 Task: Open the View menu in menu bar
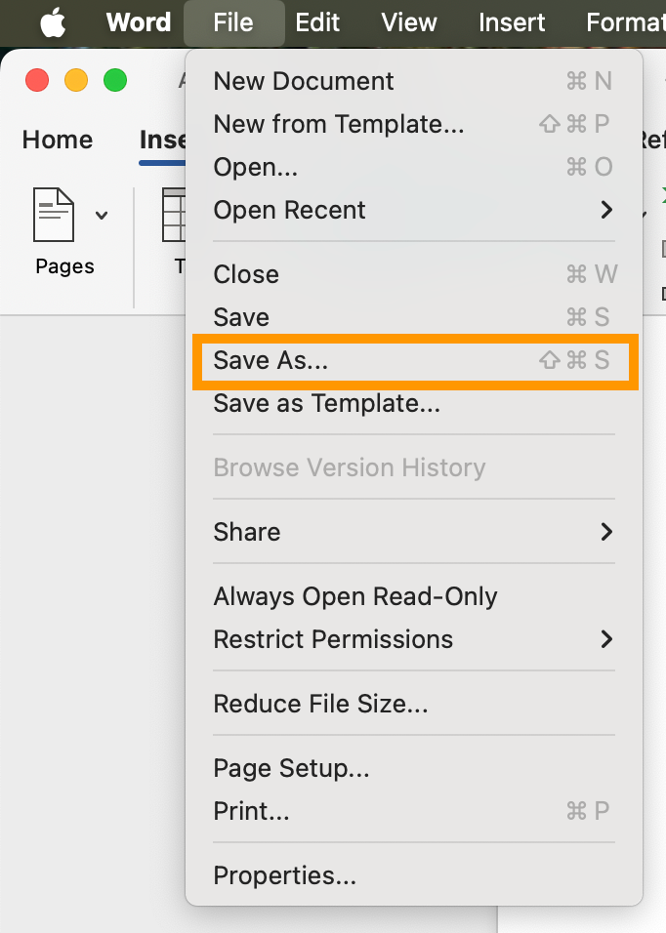click(409, 22)
